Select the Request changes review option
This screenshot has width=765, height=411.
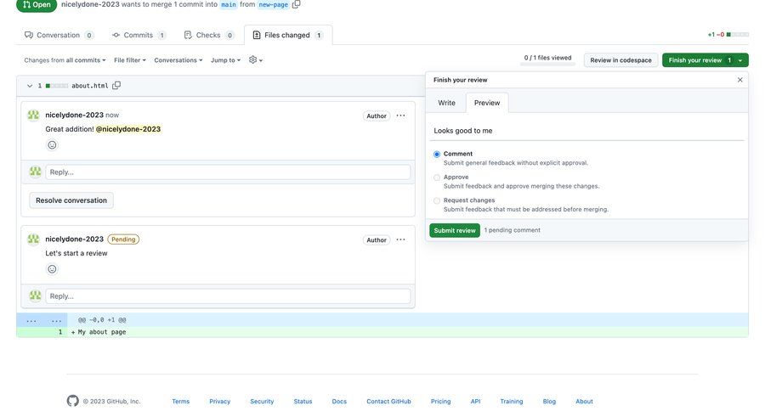[437, 200]
